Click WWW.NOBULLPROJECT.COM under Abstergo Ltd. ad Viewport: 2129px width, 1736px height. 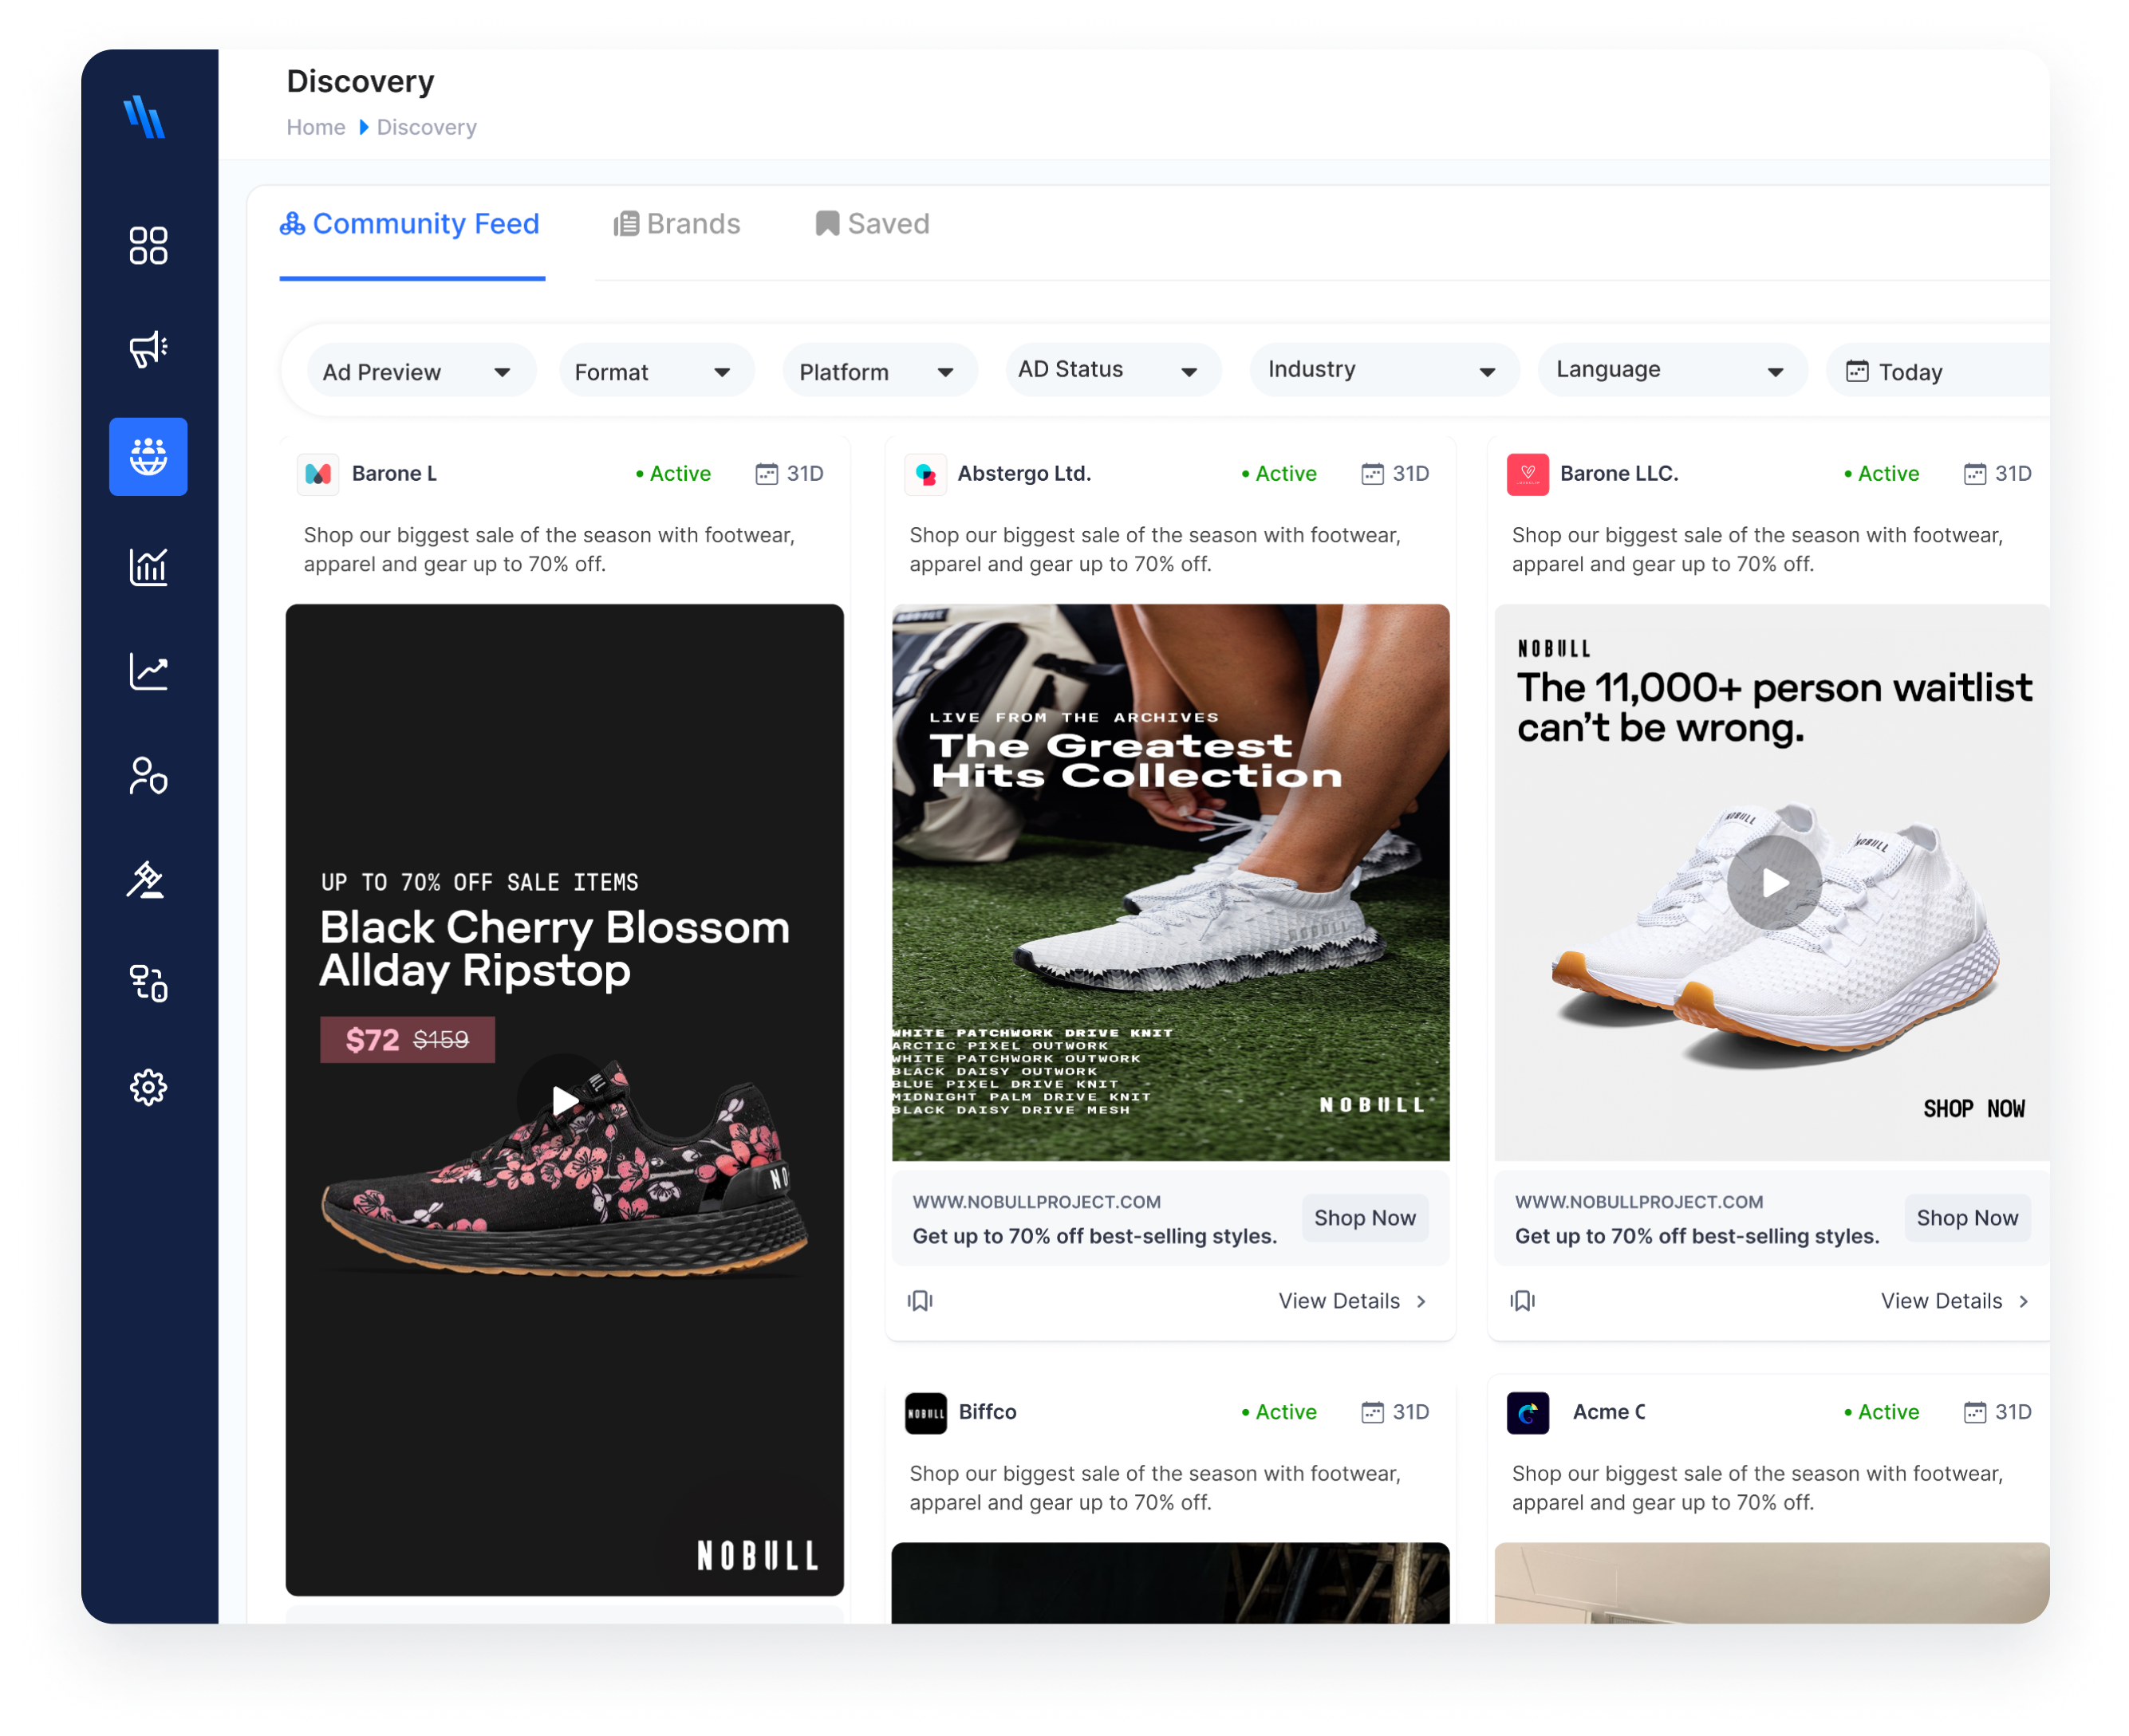coord(1038,1202)
